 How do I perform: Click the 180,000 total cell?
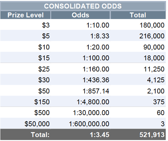(138, 25)
